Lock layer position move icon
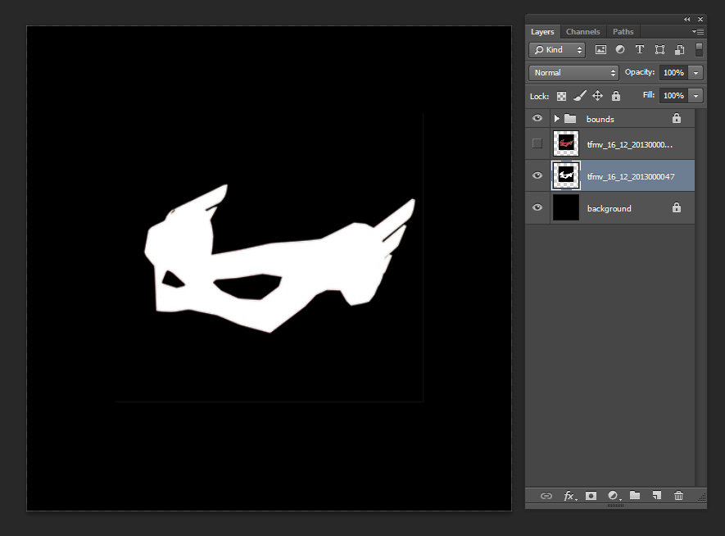 click(597, 96)
